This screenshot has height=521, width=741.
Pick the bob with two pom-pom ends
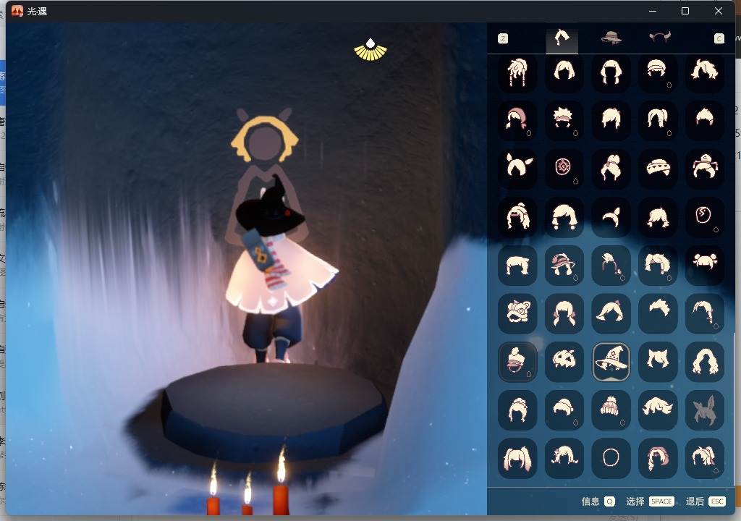[x=564, y=216]
